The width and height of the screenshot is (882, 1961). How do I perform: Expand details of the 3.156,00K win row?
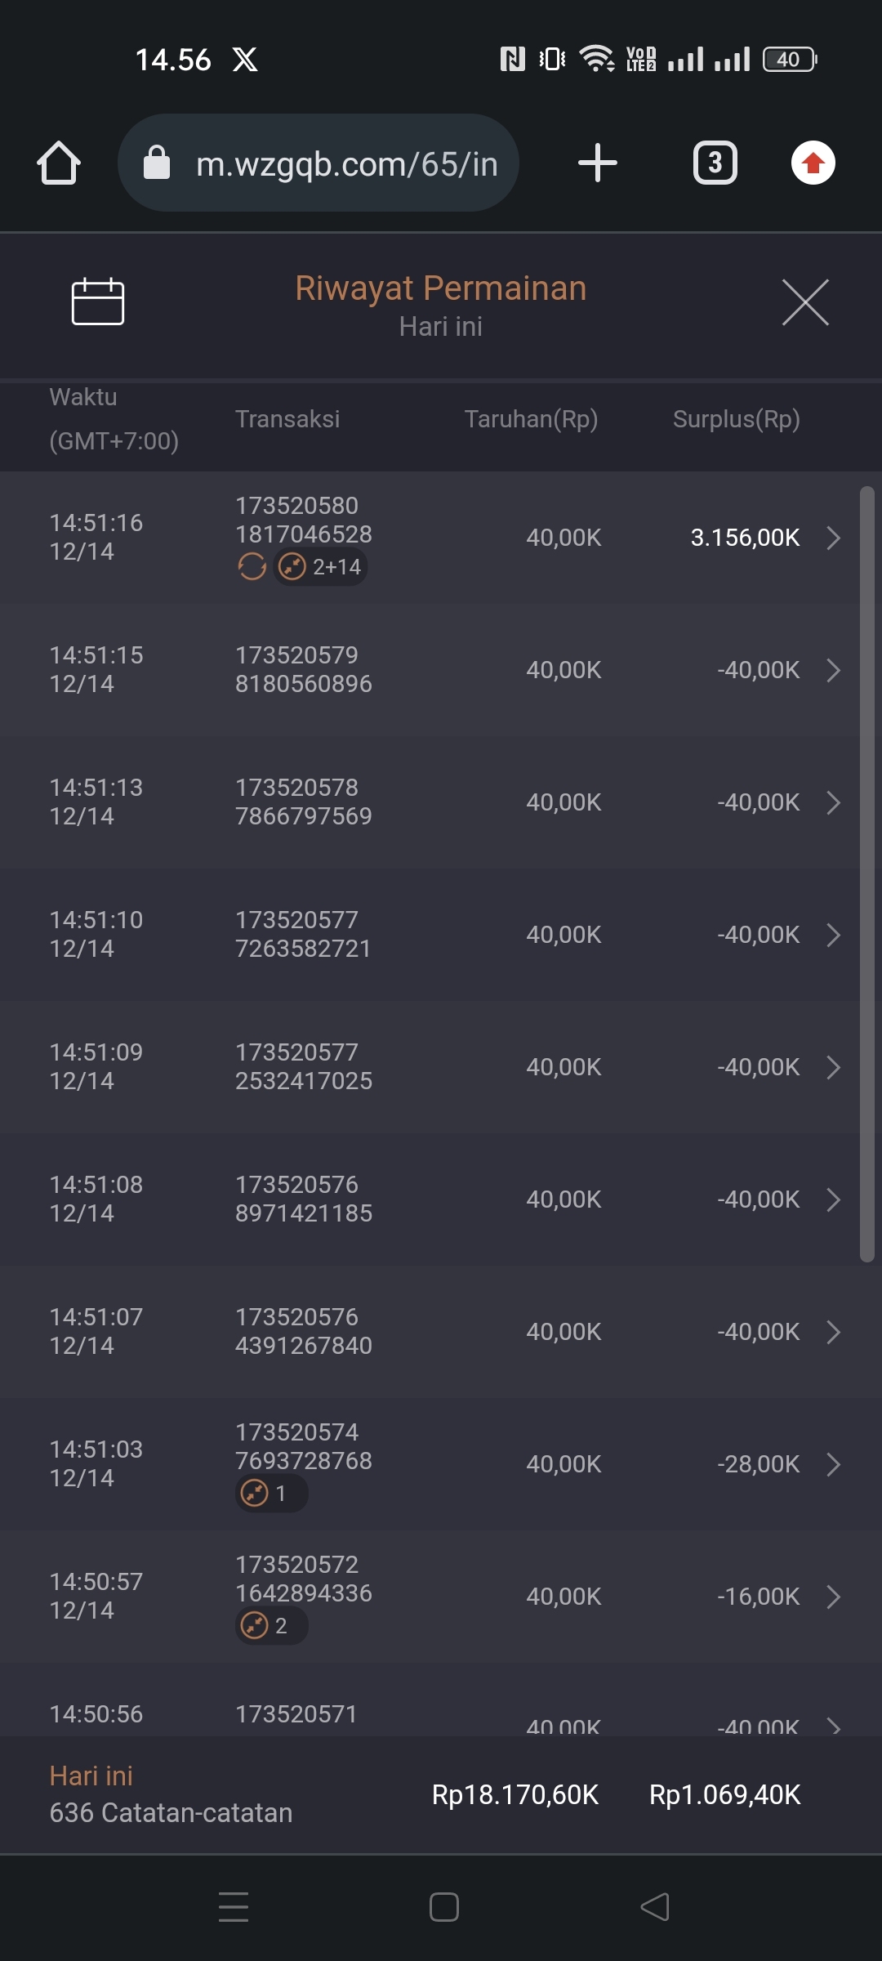pyautogui.click(x=833, y=538)
